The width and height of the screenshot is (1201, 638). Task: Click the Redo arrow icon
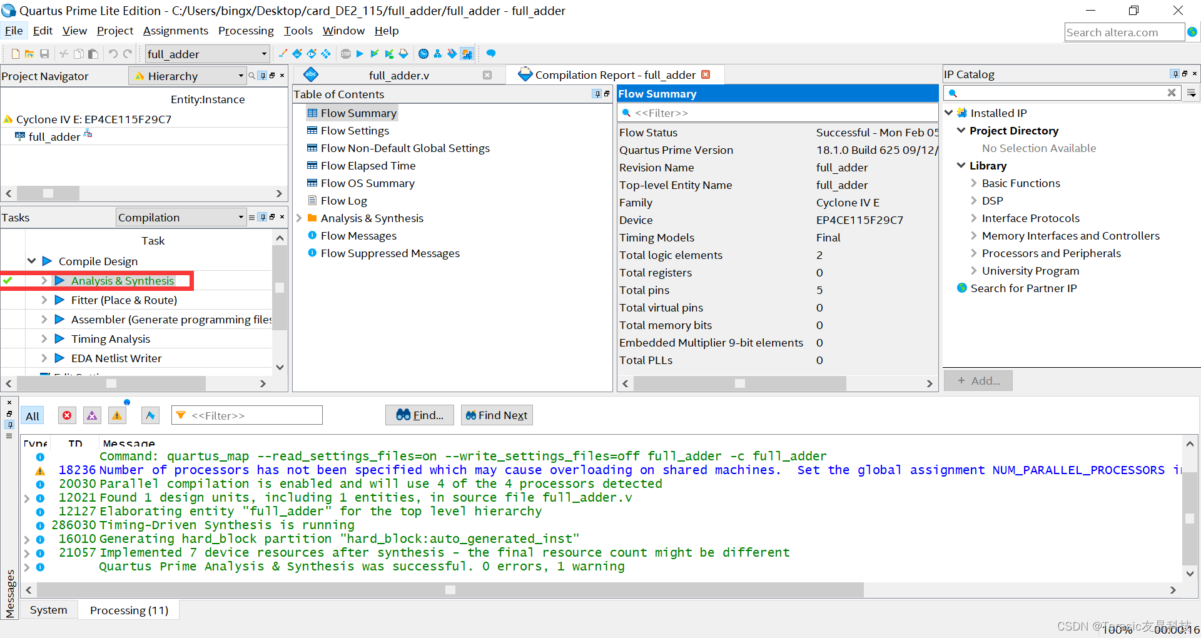click(128, 54)
